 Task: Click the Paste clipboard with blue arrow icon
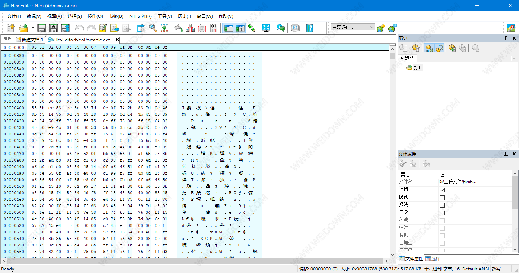point(114,28)
